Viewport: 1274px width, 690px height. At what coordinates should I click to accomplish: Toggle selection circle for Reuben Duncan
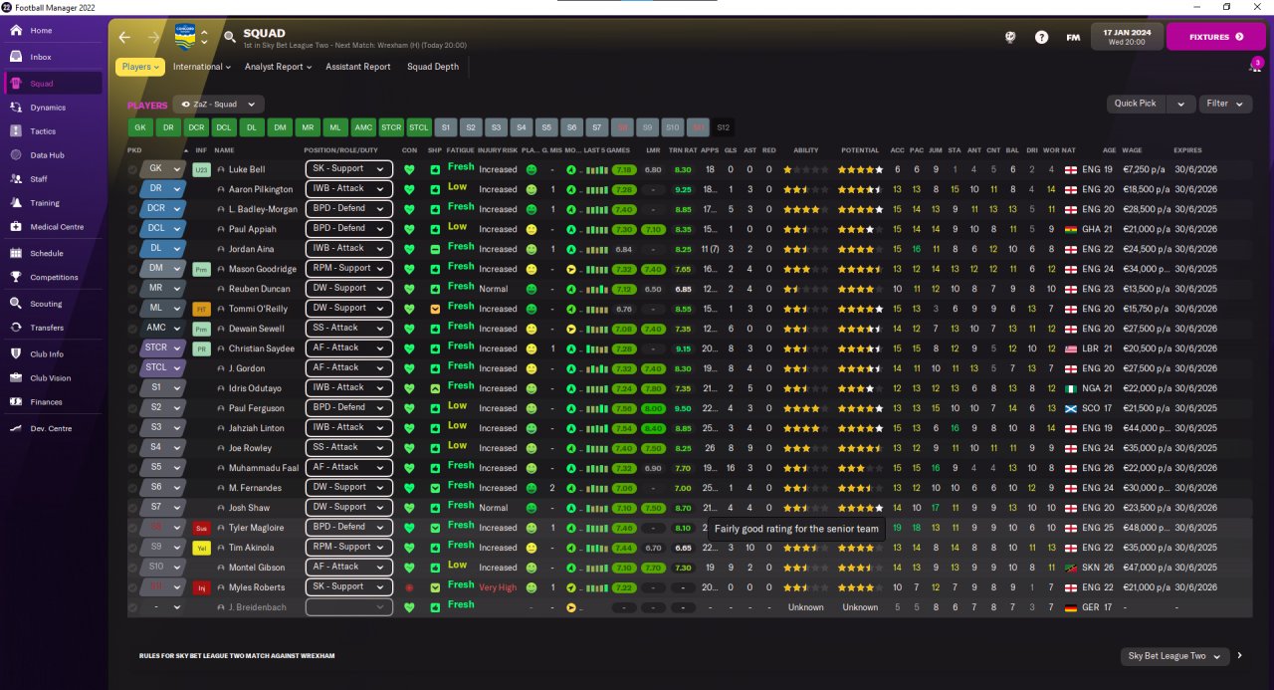pos(133,289)
